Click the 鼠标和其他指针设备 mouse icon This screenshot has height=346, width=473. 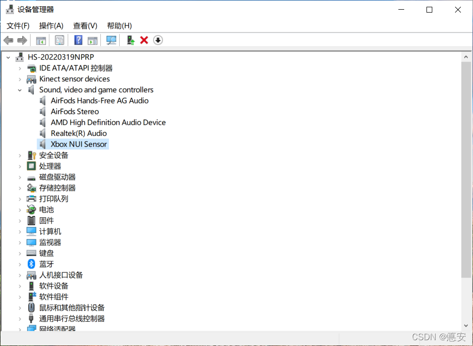click(32, 307)
